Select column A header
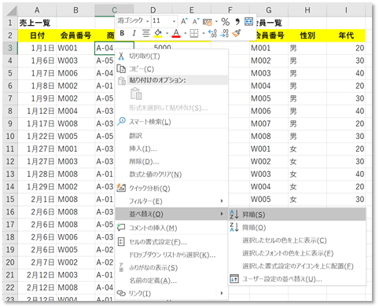Image resolution: width=379 pixels, height=308 pixels. click(x=37, y=10)
